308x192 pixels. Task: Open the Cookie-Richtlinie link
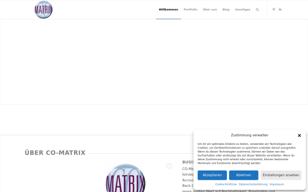click(x=226, y=184)
